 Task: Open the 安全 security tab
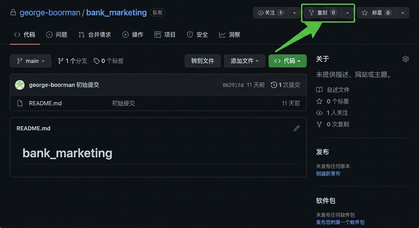(x=197, y=35)
